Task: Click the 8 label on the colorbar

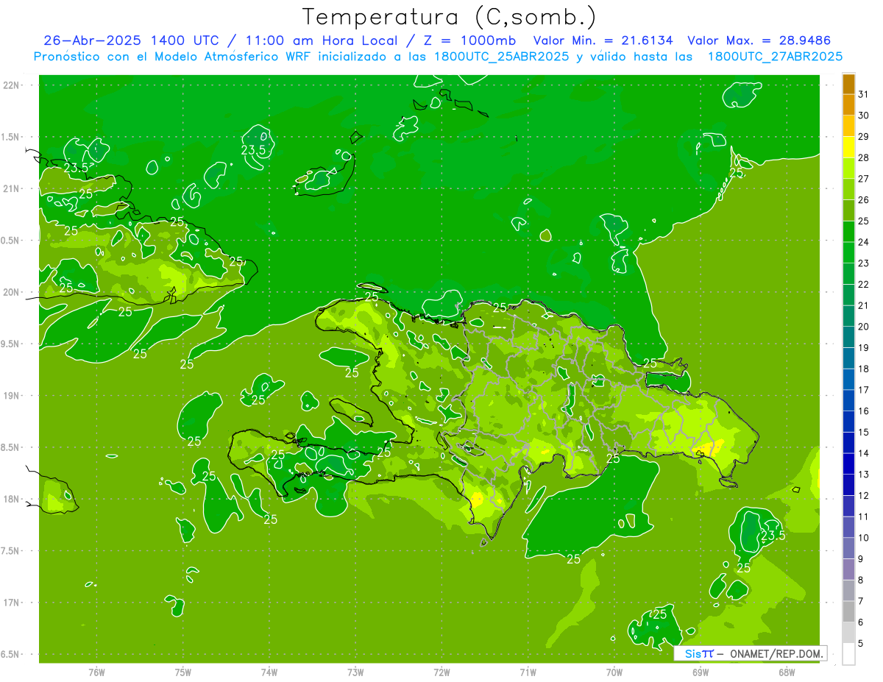Action: [x=861, y=580]
